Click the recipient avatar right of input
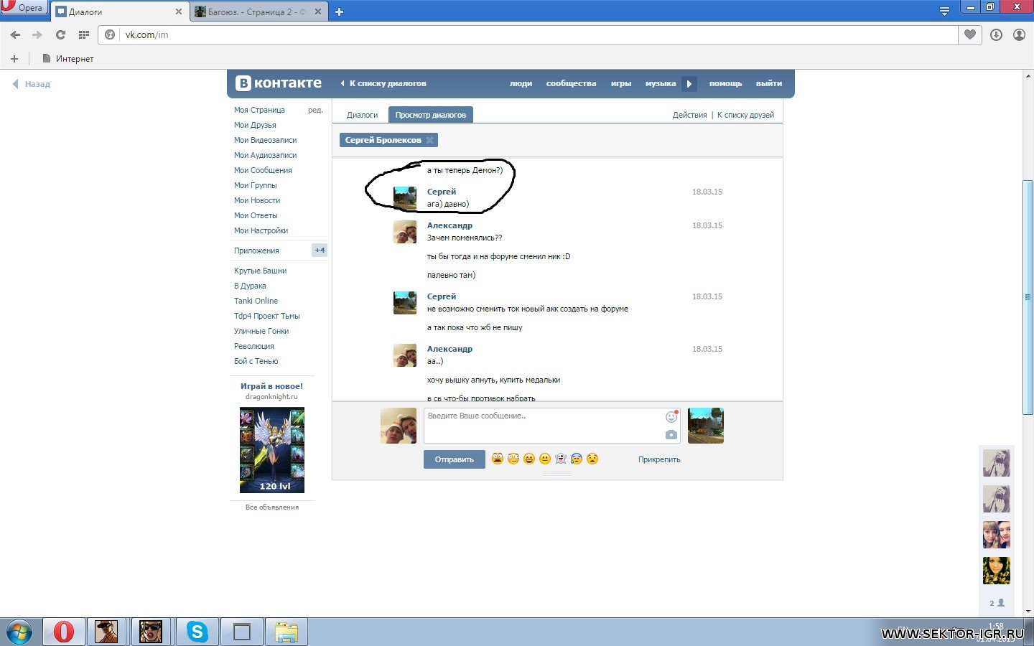This screenshot has height=646, width=1034. pos(706,426)
